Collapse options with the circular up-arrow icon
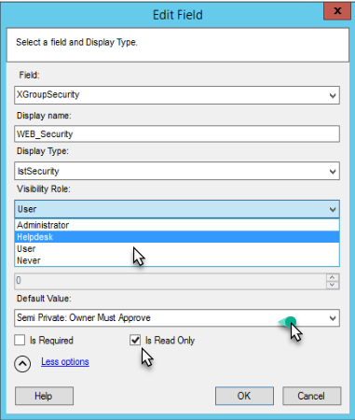The image size is (355, 420). (x=22, y=364)
